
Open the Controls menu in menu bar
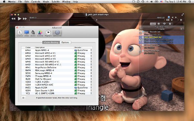(36, 2)
